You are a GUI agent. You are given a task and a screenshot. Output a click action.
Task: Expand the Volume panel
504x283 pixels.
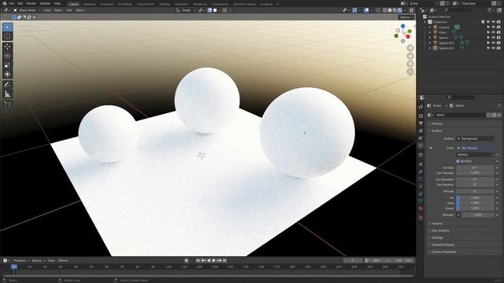pos(437,223)
